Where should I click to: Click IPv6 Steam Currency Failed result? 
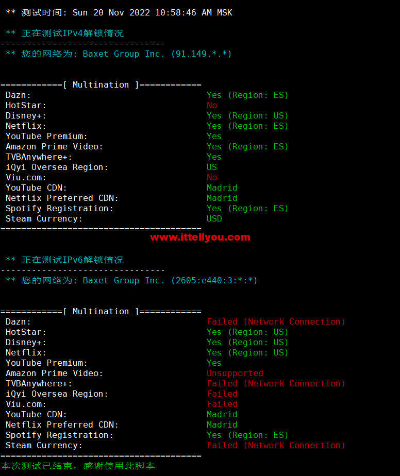click(x=276, y=445)
